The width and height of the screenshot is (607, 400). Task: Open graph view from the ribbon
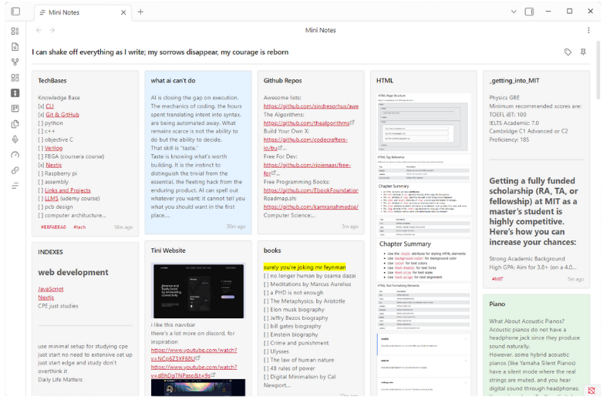tap(15, 62)
